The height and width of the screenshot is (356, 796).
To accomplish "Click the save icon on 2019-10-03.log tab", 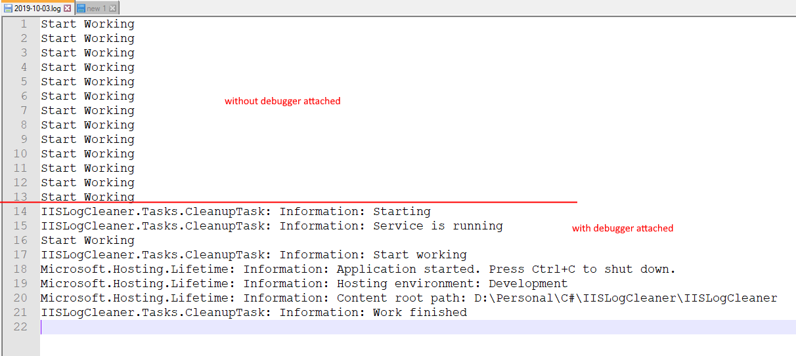I will (9, 9).
